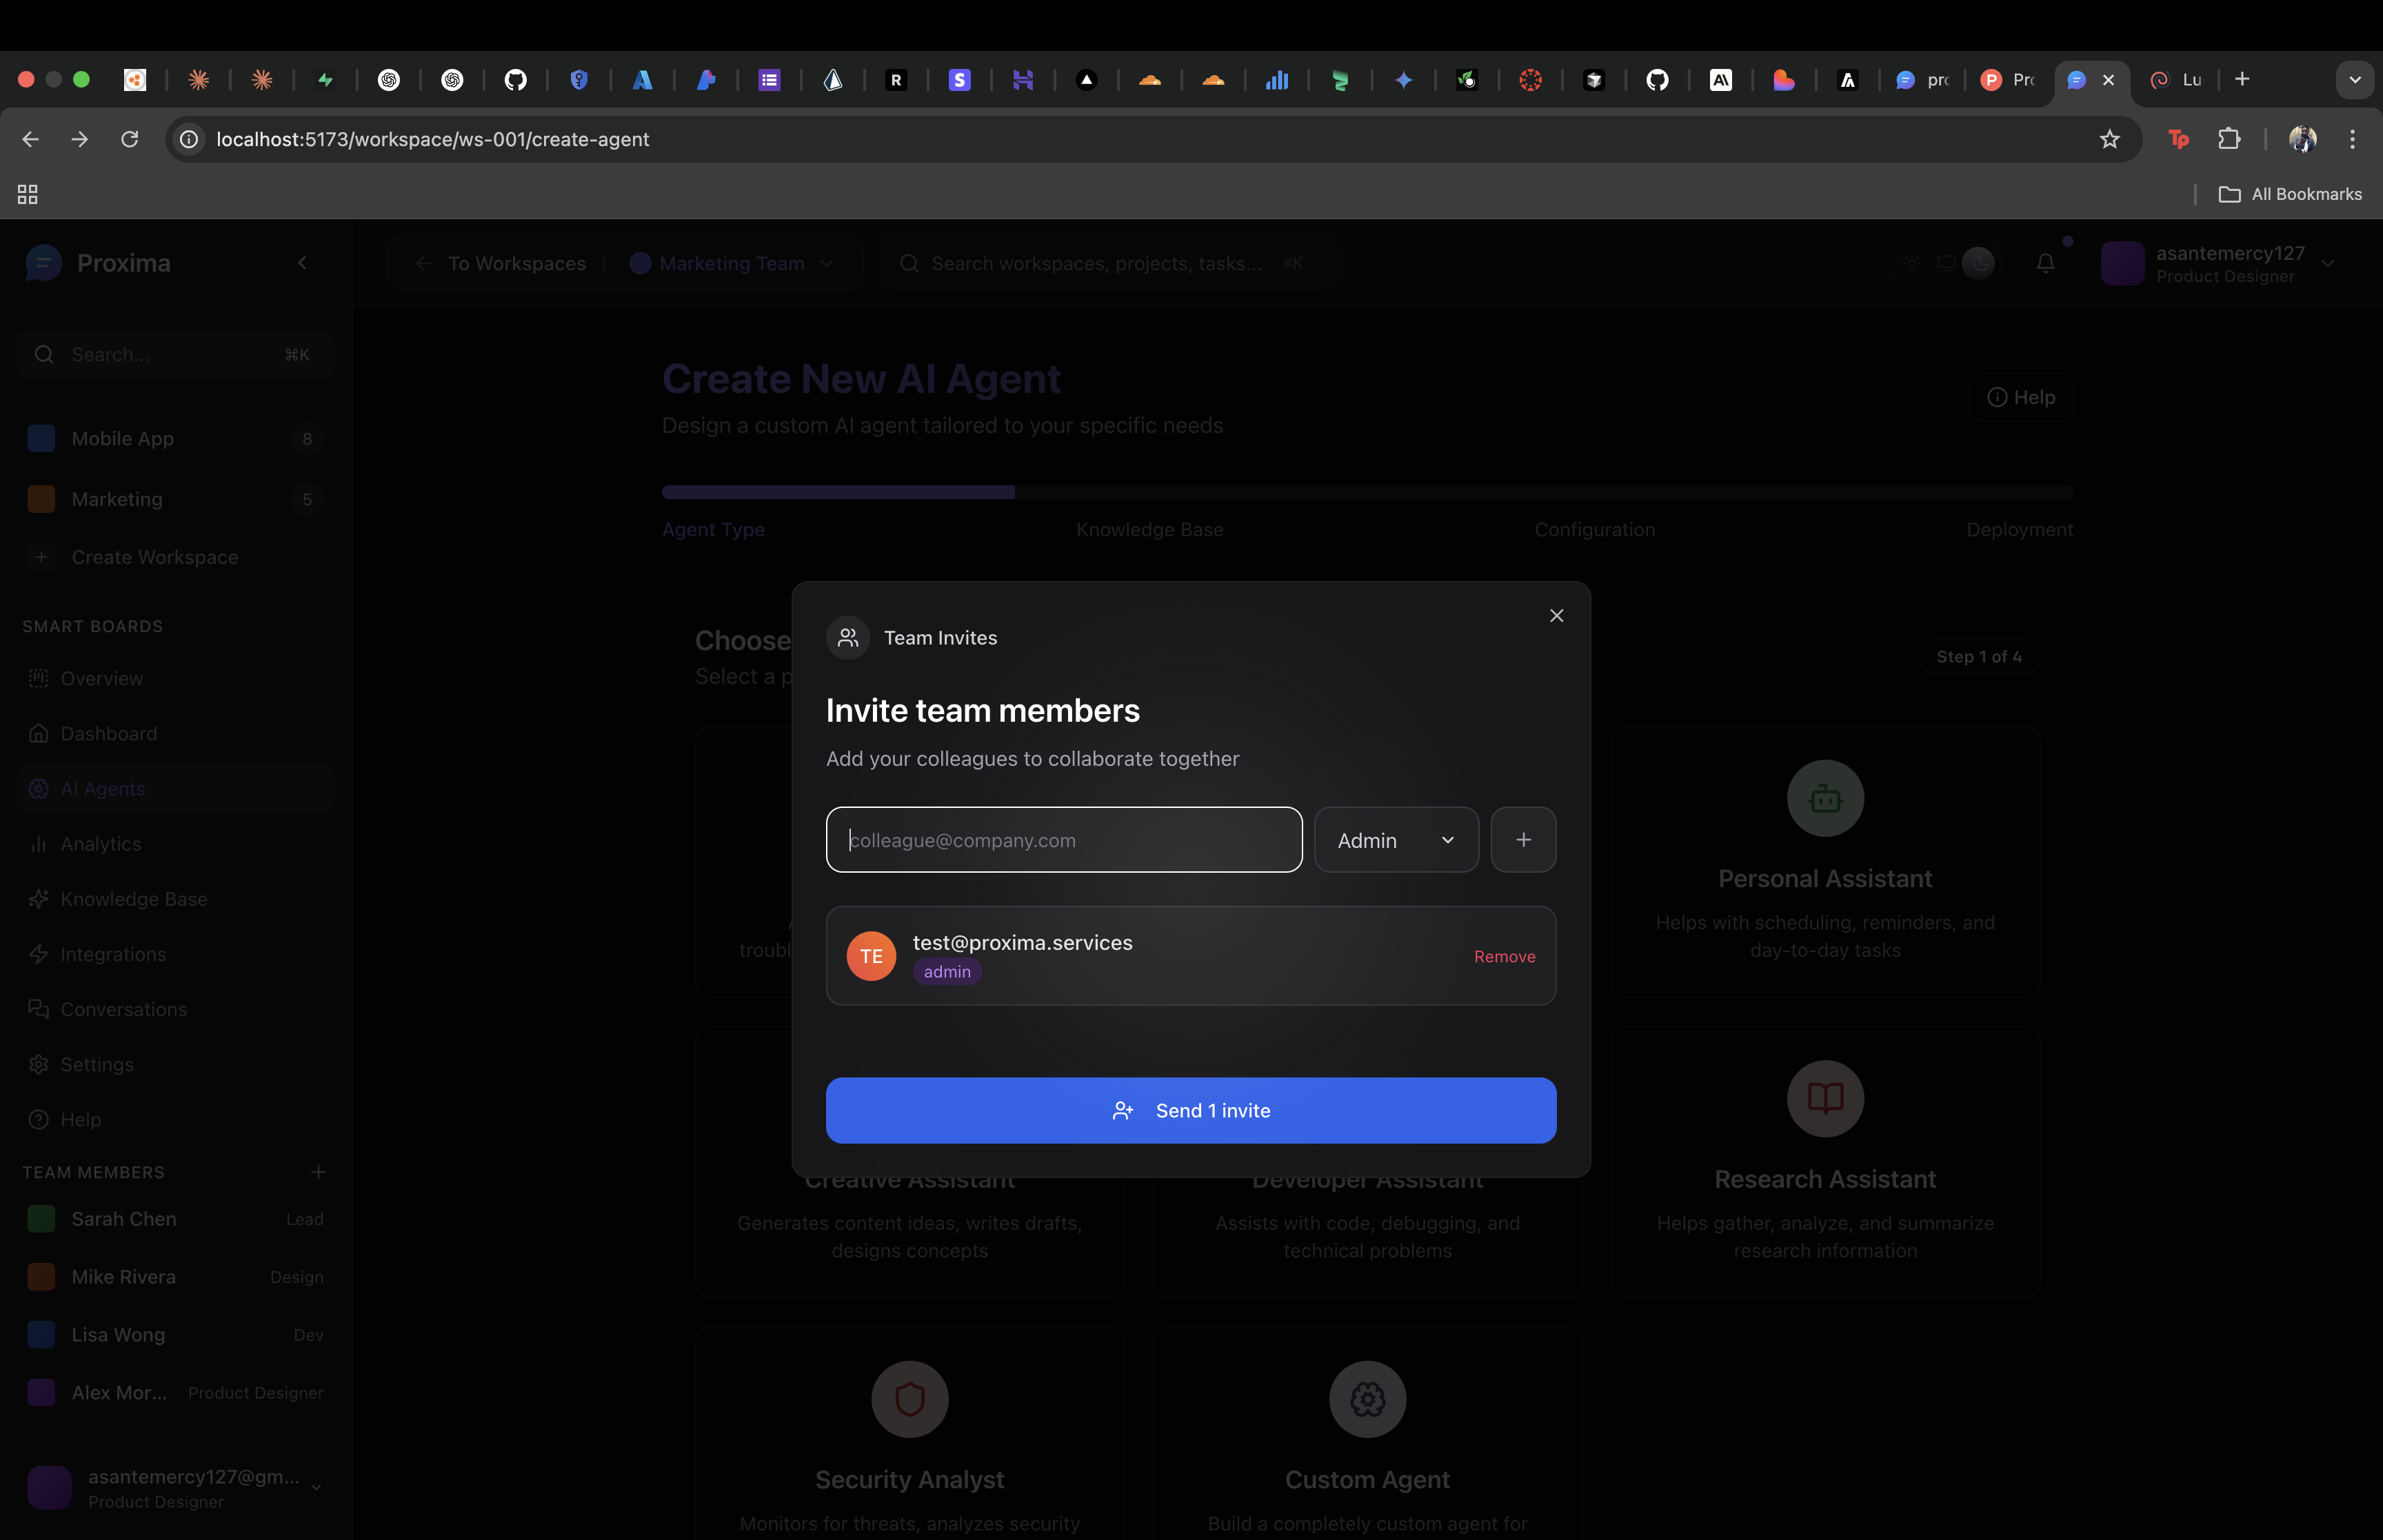Collapse the Proxima sidebar with chevron
Viewport: 2383px width, 1540px height.
[x=302, y=263]
